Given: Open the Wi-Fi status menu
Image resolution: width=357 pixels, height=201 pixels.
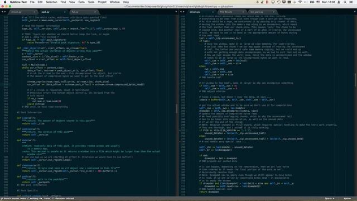Looking at the screenshot, I should 300,2.
